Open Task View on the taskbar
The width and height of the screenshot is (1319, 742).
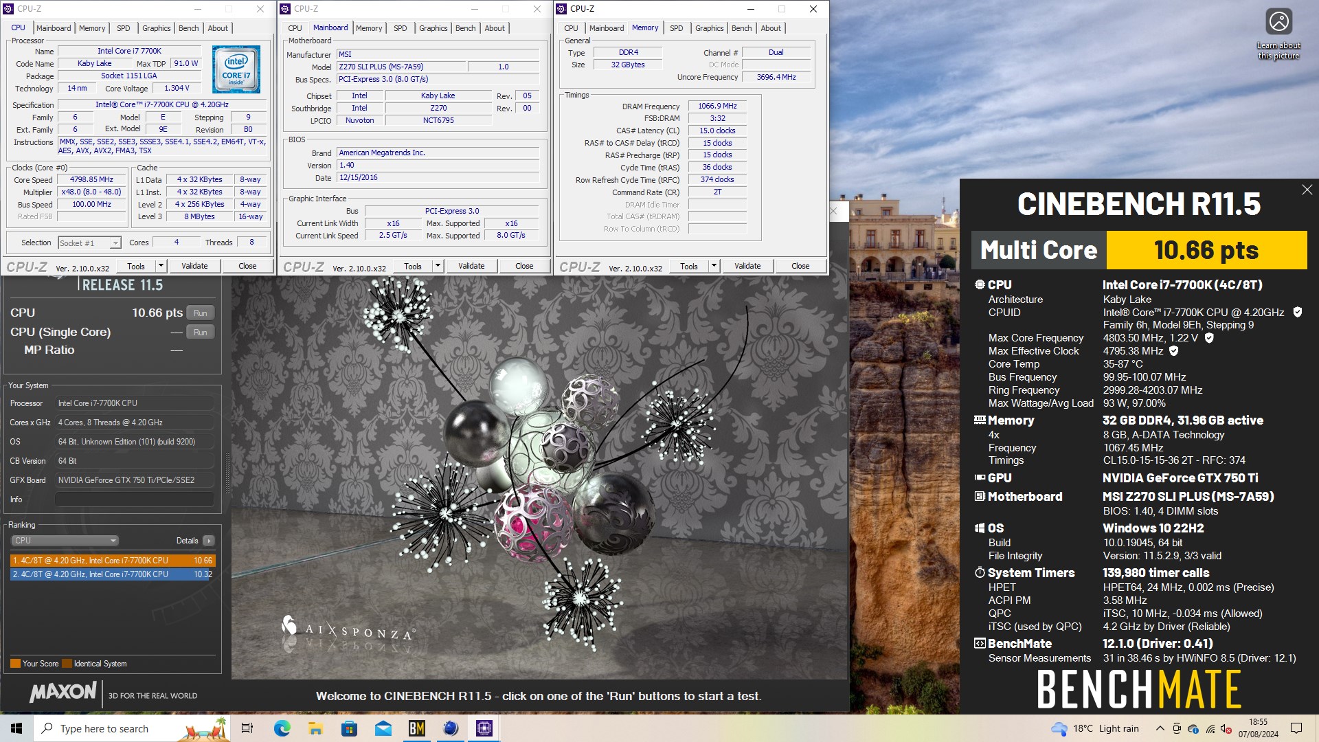pos(247,728)
